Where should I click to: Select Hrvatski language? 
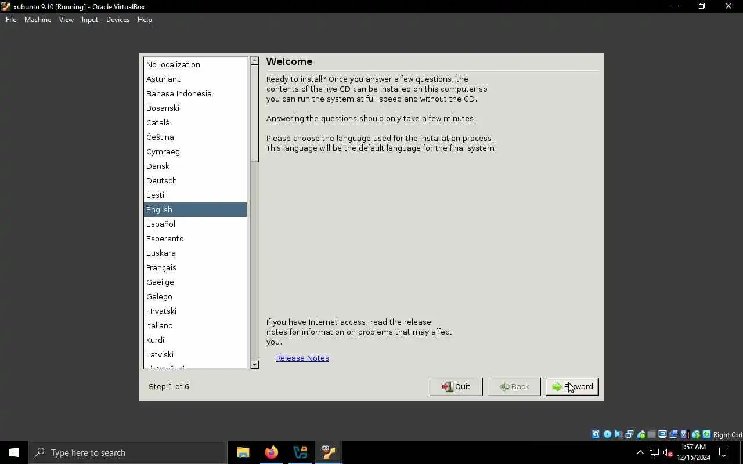(x=196, y=311)
